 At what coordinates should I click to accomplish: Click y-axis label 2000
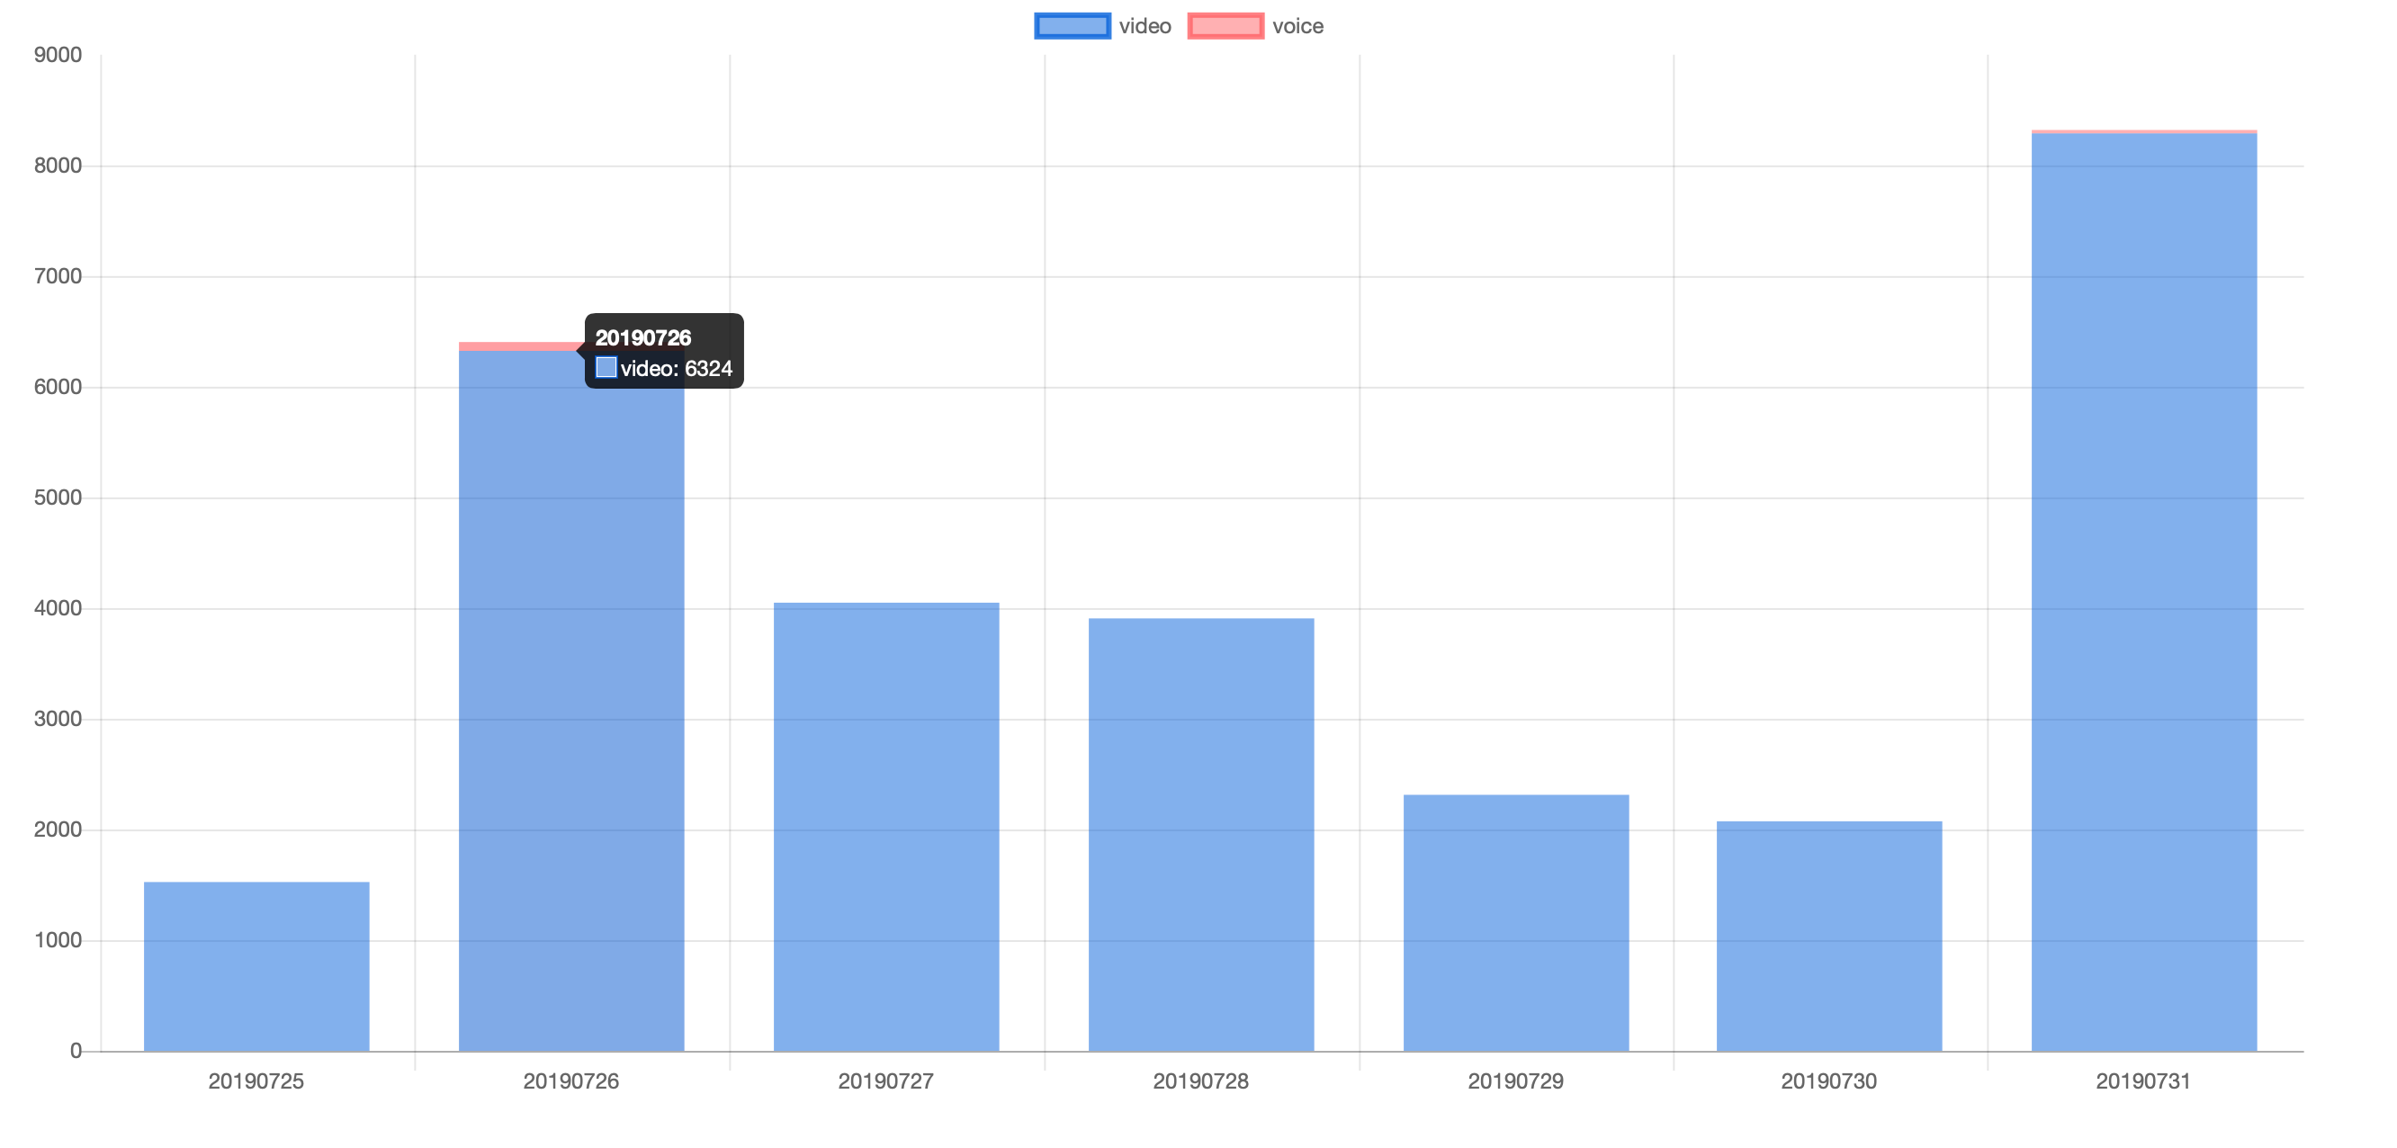click(58, 830)
